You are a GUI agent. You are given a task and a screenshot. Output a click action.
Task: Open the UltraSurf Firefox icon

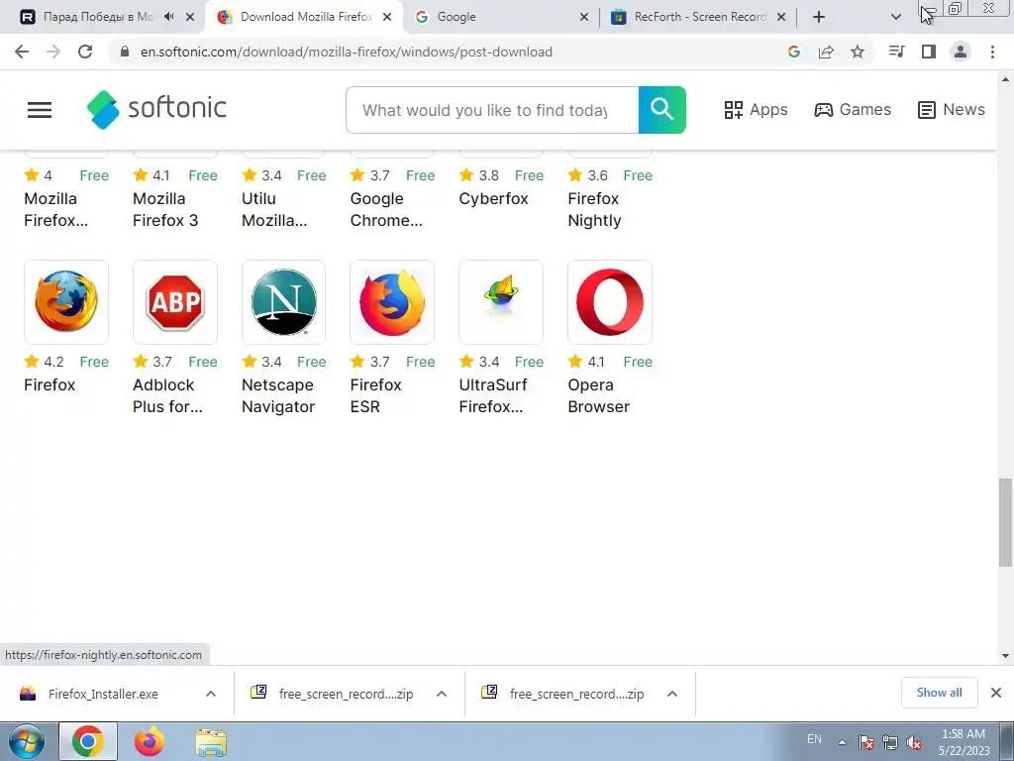[x=500, y=301]
